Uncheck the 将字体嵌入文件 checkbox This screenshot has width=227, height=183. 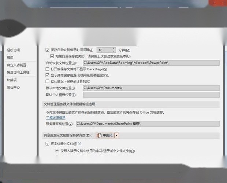coord(47,144)
